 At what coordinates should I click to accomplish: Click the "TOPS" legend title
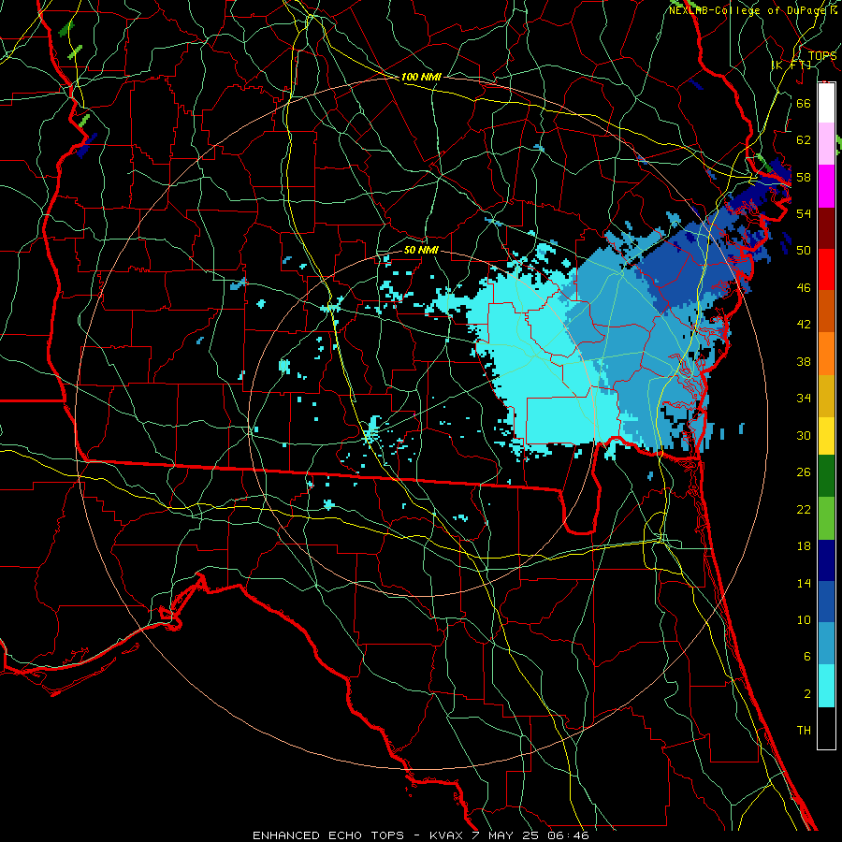coord(822,55)
